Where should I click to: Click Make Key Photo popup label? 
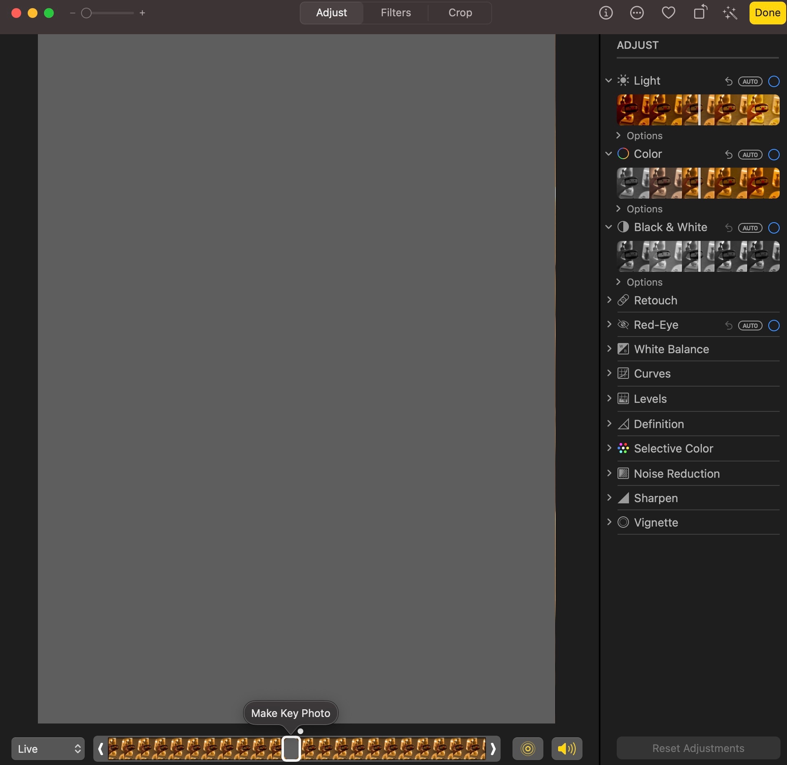coord(290,713)
